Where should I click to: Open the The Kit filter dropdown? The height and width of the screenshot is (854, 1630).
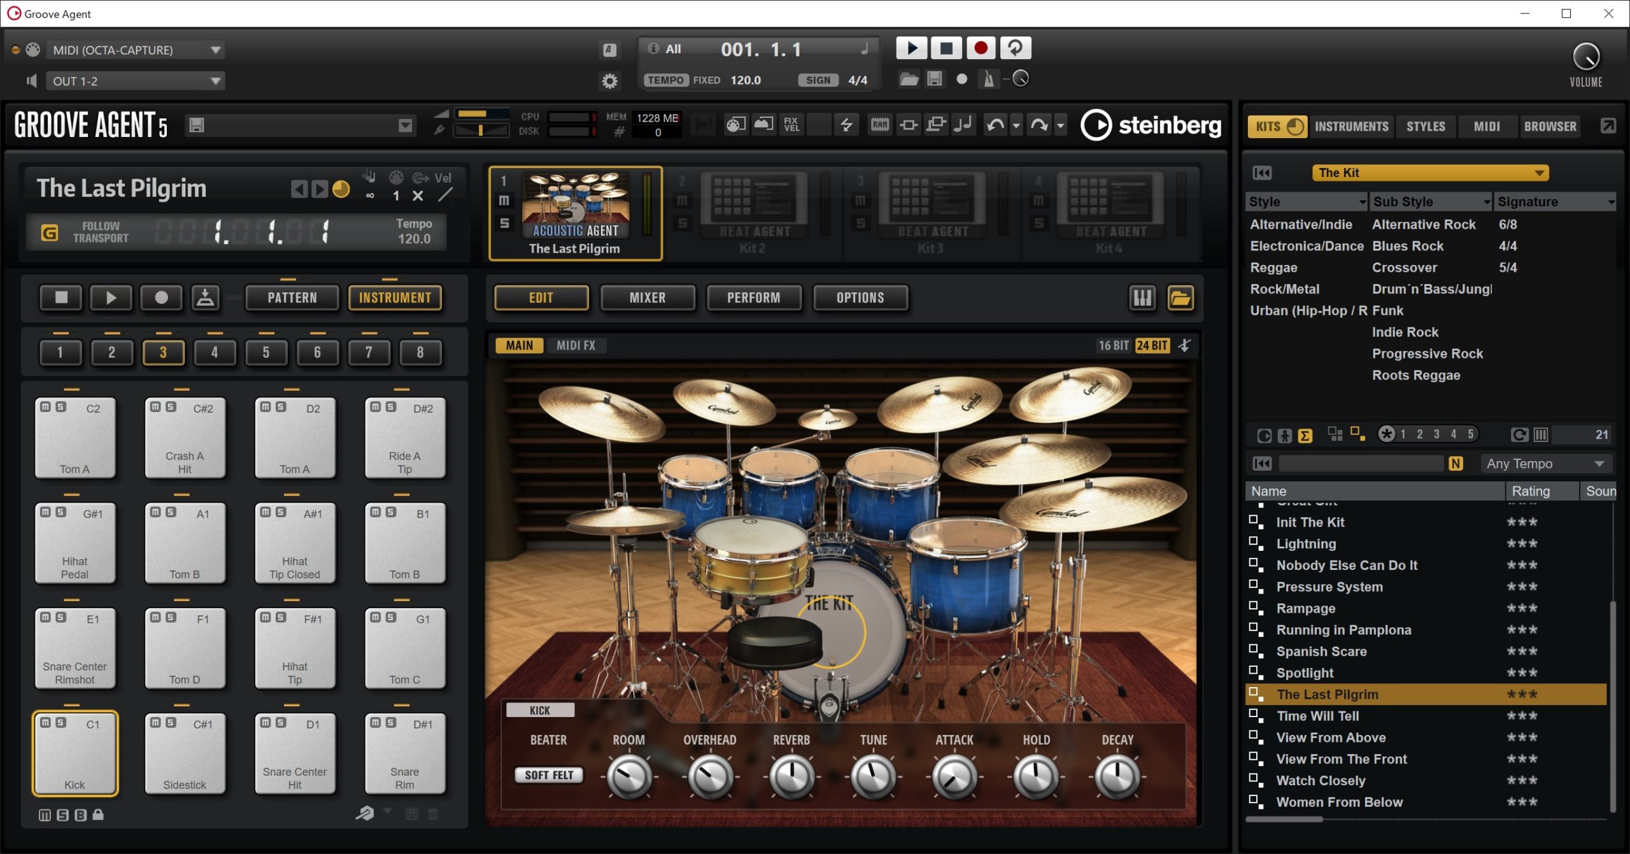tap(1429, 173)
